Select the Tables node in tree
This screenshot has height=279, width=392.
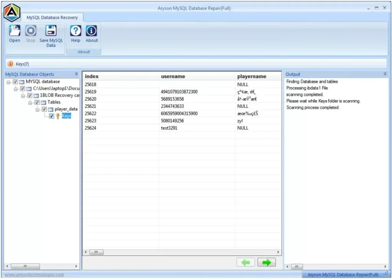(x=54, y=102)
